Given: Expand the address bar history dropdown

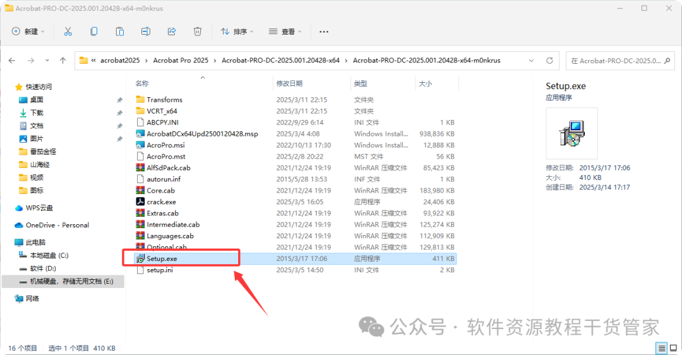Looking at the screenshot, I should point(531,61).
